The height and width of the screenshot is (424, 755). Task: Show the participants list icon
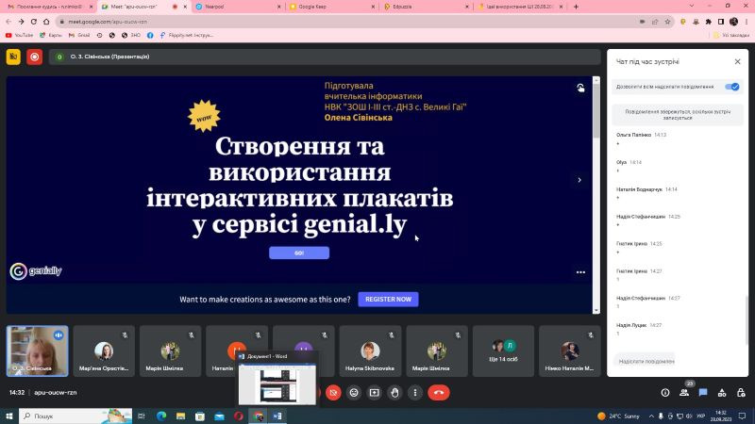pos(683,393)
